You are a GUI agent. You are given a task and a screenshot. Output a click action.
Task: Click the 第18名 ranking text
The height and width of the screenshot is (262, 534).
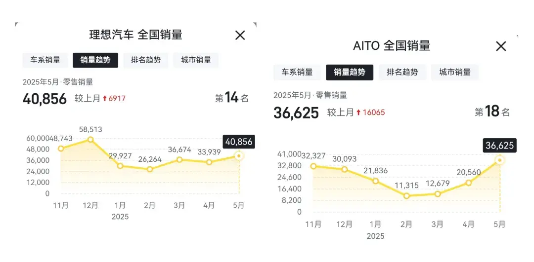pos(492,112)
